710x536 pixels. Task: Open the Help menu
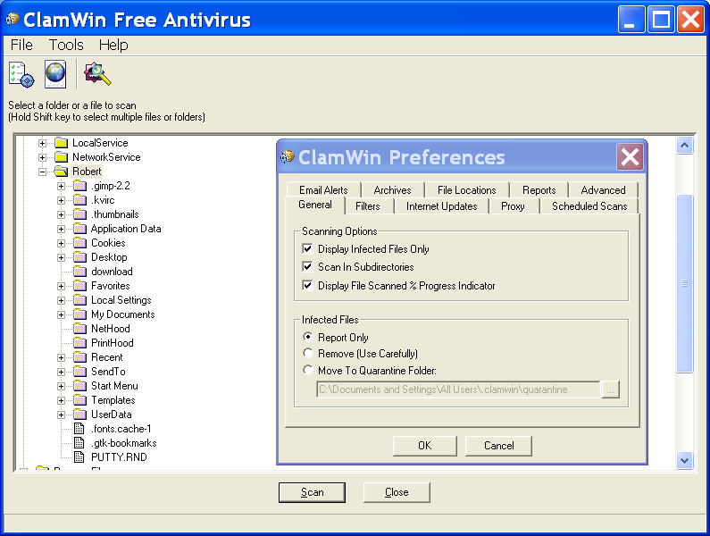click(x=113, y=45)
